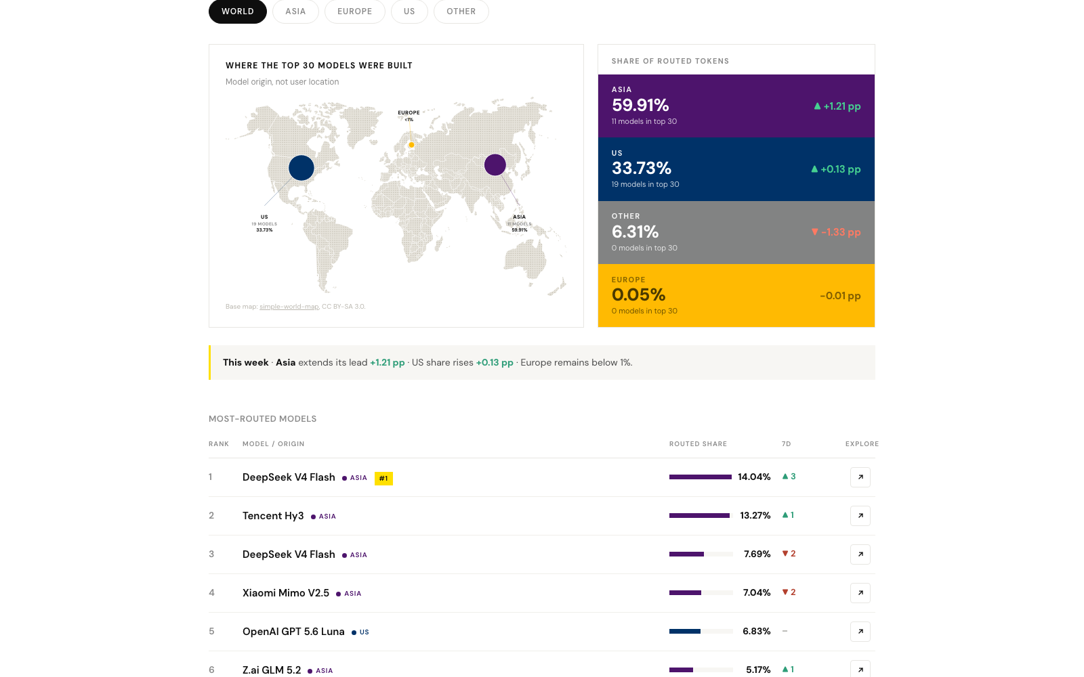Click the Xiaomi Mimo V2.5 model name

coord(286,593)
